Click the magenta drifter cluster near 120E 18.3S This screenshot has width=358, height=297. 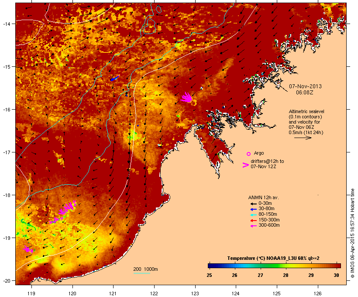point(68,207)
